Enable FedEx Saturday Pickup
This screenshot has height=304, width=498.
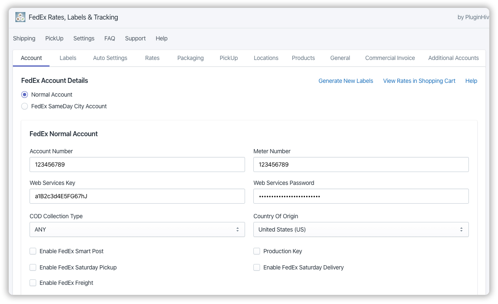pos(33,267)
